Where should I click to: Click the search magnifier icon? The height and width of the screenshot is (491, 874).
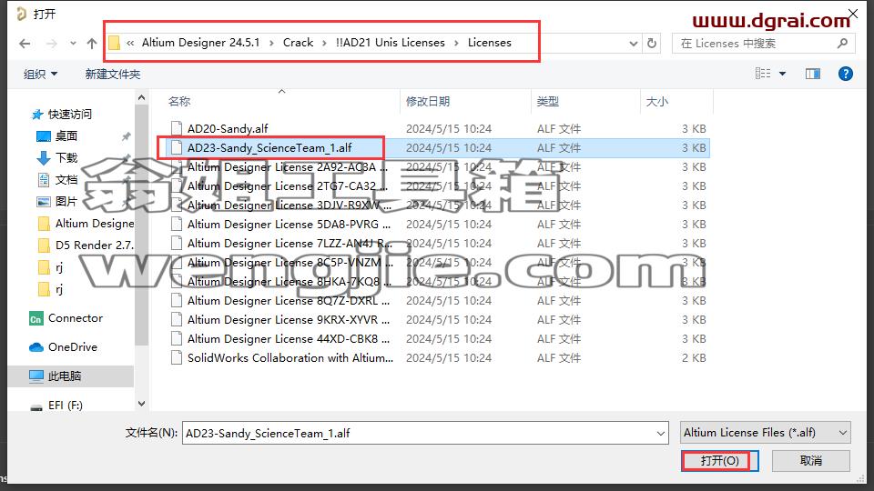click(x=842, y=44)
